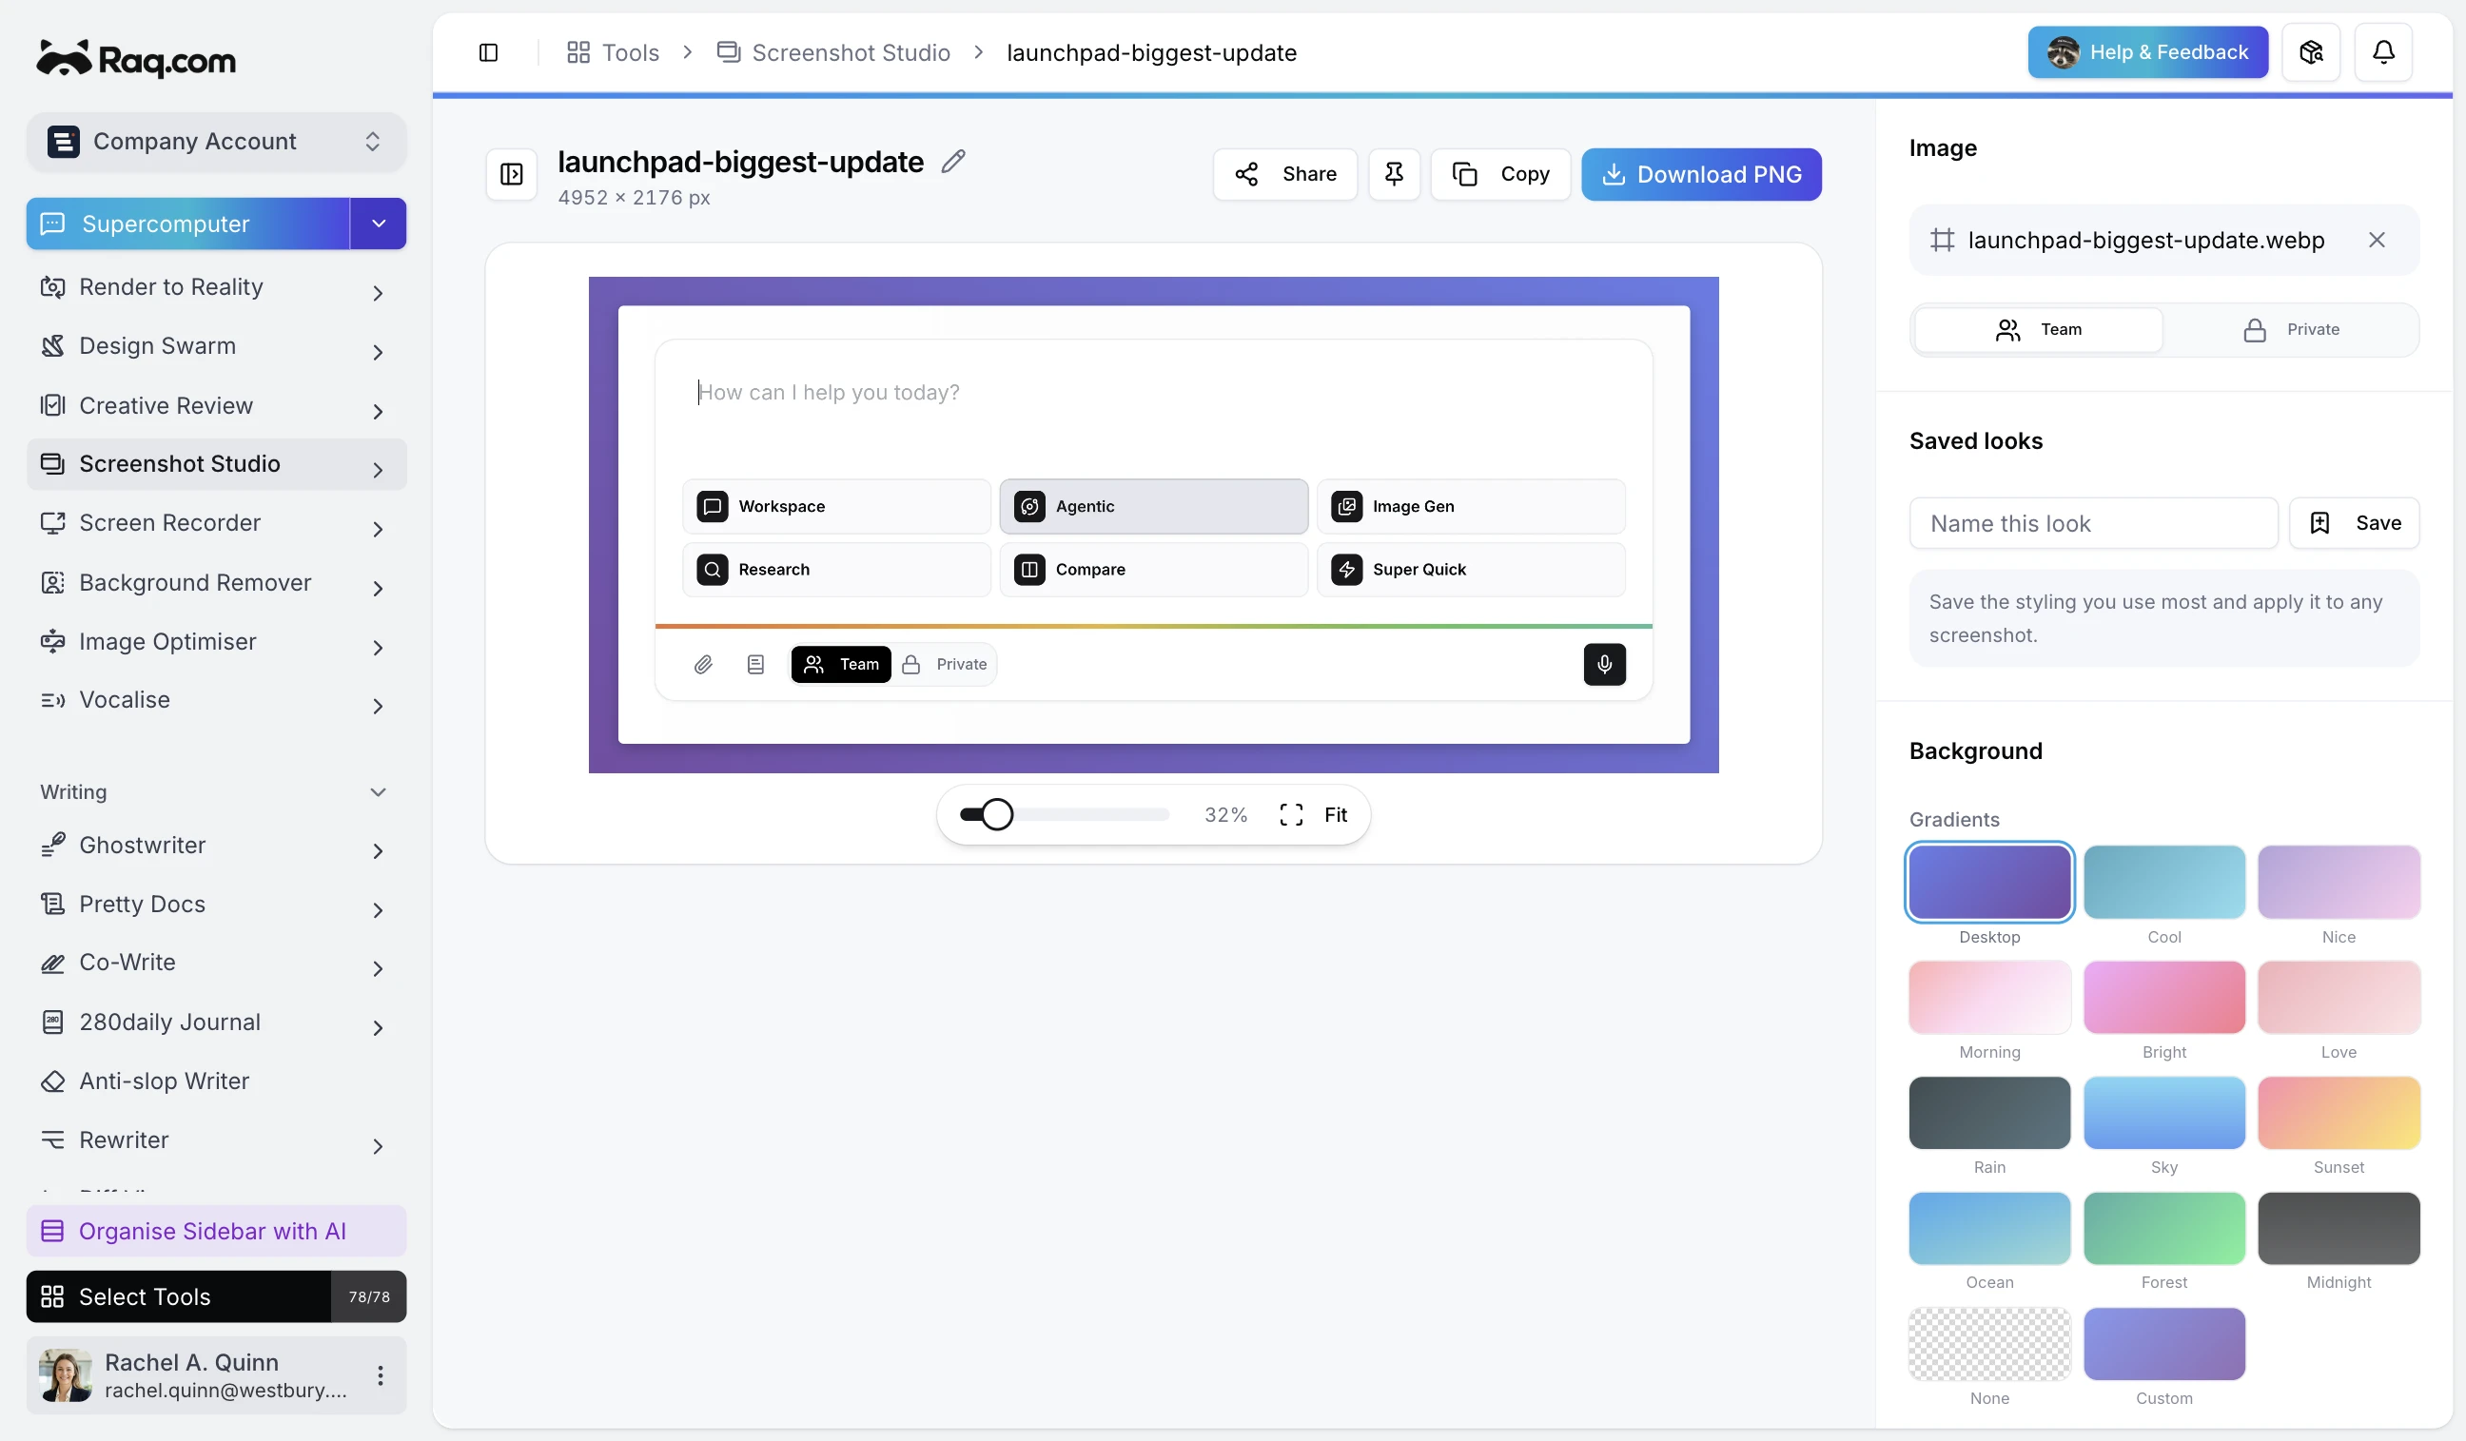Click the Download PNG button
The height and width of the screenshot is (1441, 2466).
[1701, 174]
